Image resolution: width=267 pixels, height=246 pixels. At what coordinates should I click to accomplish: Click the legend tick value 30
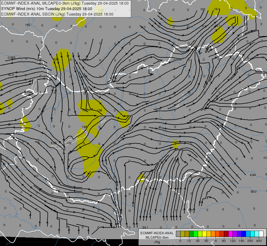198,241
